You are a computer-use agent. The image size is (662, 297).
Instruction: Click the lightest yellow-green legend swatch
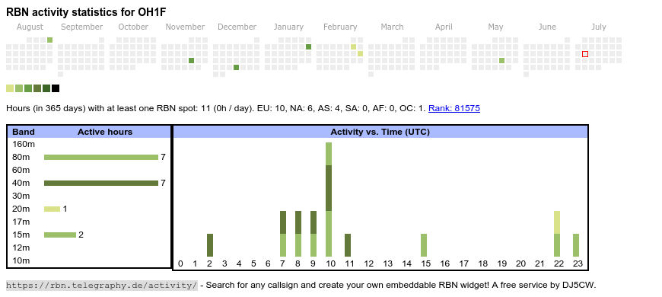tap(10, 88)
